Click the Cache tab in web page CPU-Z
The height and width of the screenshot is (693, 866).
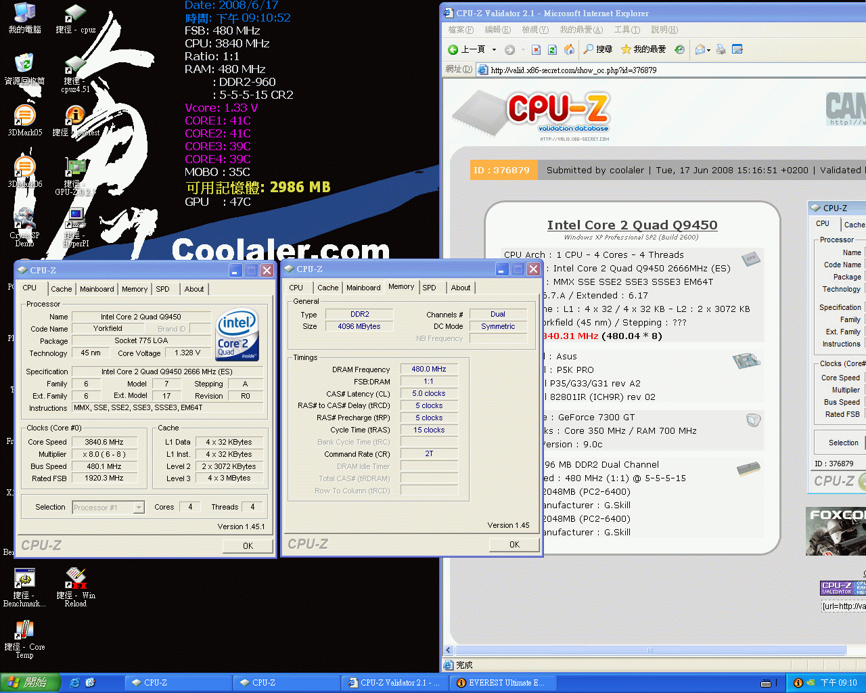tap(854, 225)
